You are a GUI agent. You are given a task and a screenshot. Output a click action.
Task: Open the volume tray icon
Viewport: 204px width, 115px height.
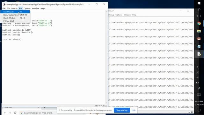coord(197,77)
